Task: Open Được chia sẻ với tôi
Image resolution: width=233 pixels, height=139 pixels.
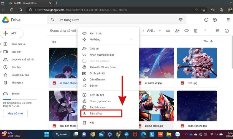Action: coord(22,59)
